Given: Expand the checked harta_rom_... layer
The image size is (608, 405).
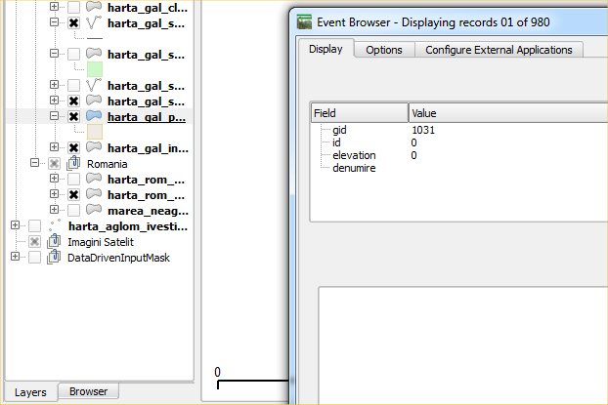Looking at the screenshot, I should tap(55, 194).
